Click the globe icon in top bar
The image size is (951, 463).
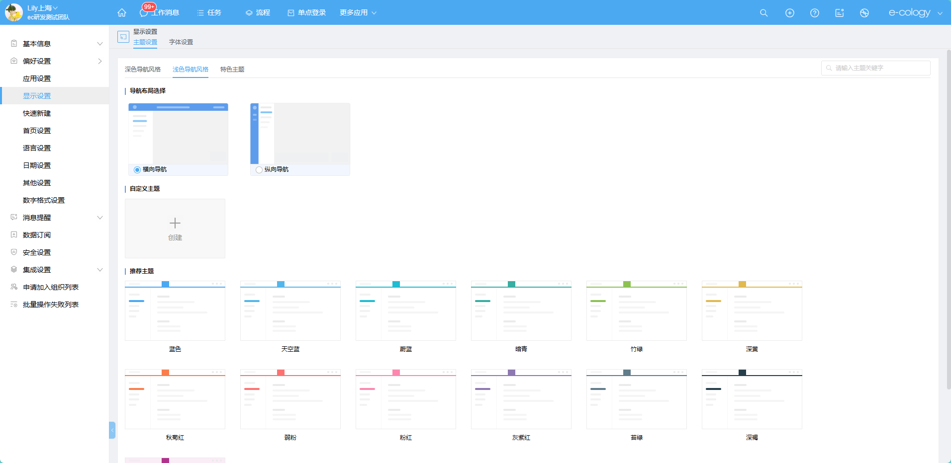tap(864, 13)
